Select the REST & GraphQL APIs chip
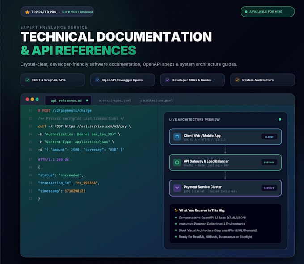 coord(53,80)
